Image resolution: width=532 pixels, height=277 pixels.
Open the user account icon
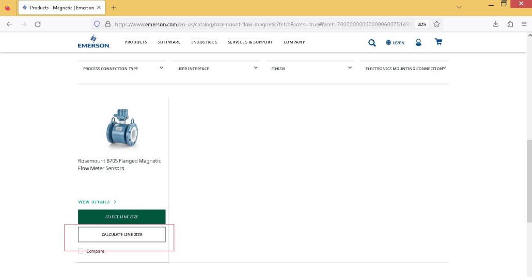[x=418, y=42]
